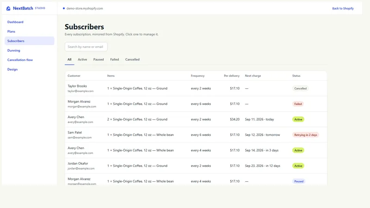370x208 pixels.
Task: Switch to the Failed tab
Action: [114, 60]
